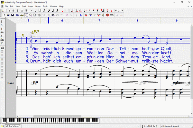Open the Staff menu
193x128 pixels.
click(24, 6)
